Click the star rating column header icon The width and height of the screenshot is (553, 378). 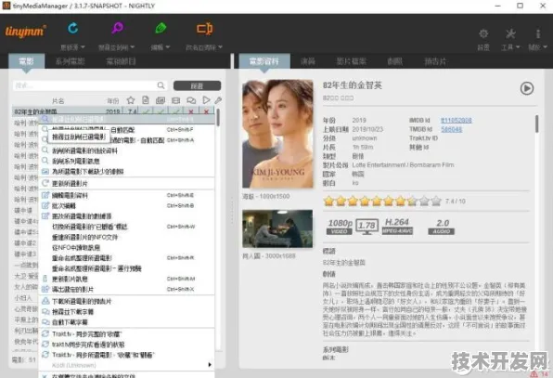131,100
